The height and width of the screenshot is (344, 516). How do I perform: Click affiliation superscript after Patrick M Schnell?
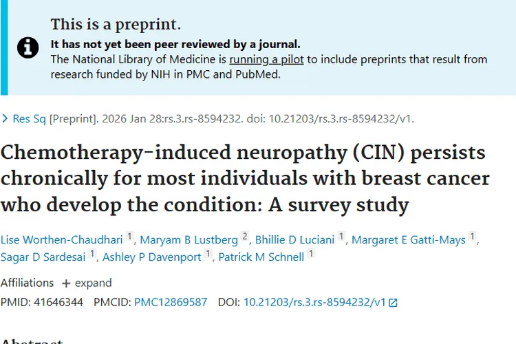(x=311, y=255)
